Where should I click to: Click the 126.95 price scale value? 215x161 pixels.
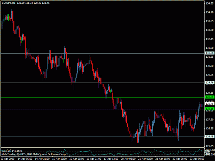[209, 128]
